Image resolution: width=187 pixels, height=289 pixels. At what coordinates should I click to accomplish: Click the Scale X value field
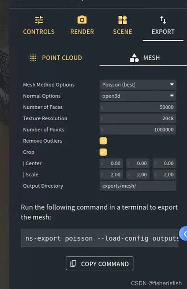click(111, 175)
